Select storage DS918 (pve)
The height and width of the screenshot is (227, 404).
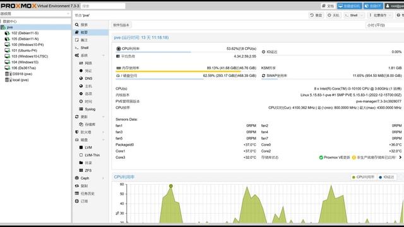tap(35, 74)
